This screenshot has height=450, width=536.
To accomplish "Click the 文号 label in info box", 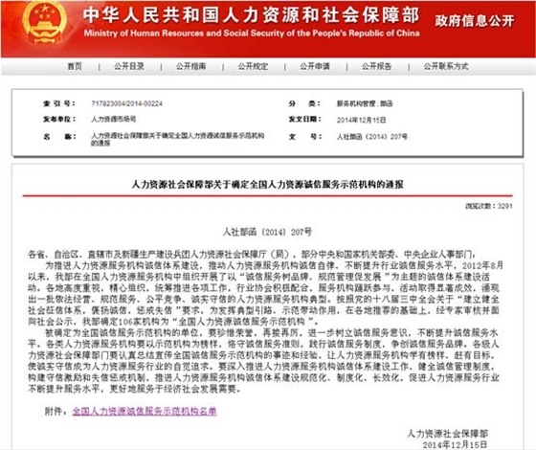I will [x=305, y=137].
